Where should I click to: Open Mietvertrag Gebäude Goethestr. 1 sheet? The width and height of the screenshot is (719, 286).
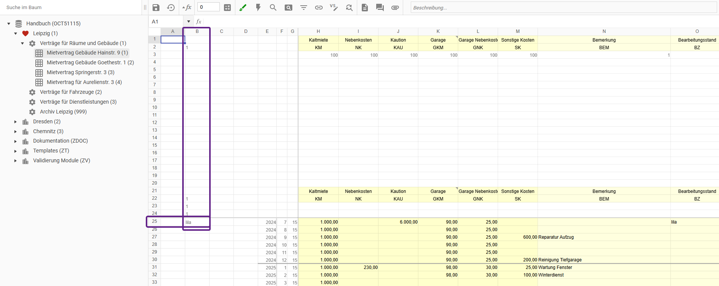(90, 62)
